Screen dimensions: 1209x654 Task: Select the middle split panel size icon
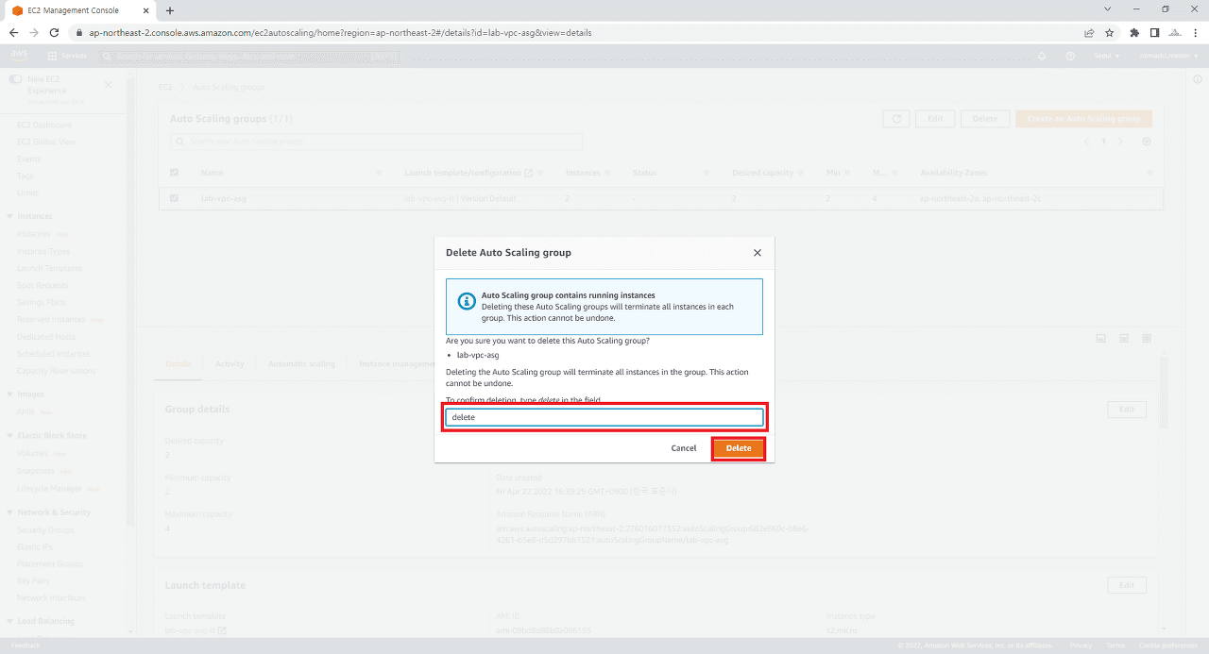click(x=1124, y=338)
